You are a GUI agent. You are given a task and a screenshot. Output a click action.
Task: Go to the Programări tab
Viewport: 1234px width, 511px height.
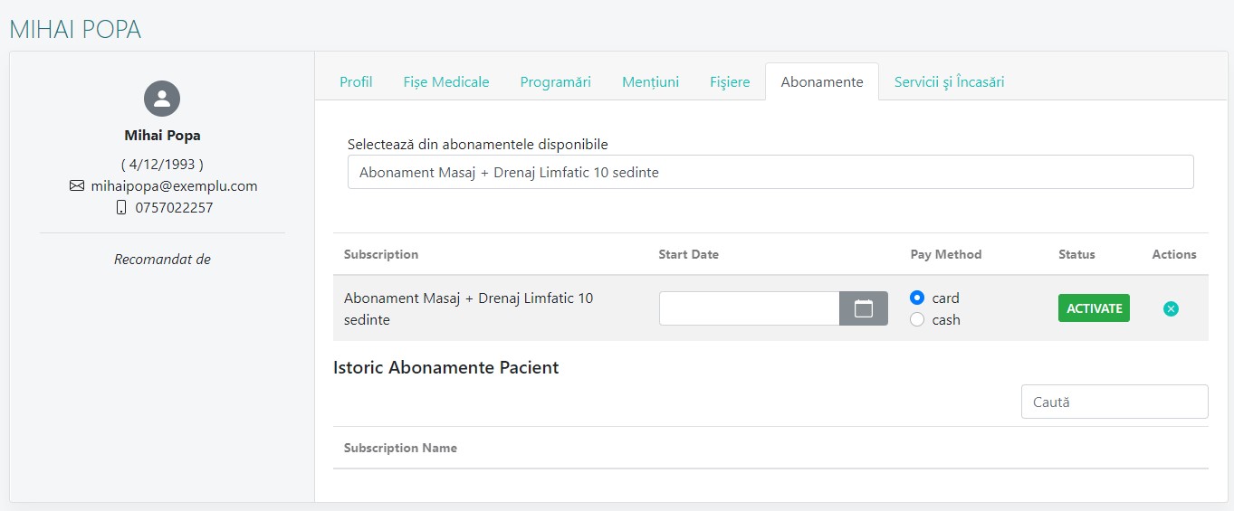click(555, 82)
